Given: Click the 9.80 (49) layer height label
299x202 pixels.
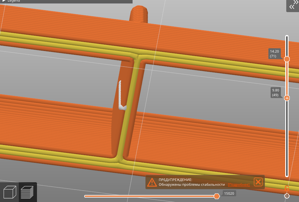Looking at the screenshot, I should pos(275,93).
